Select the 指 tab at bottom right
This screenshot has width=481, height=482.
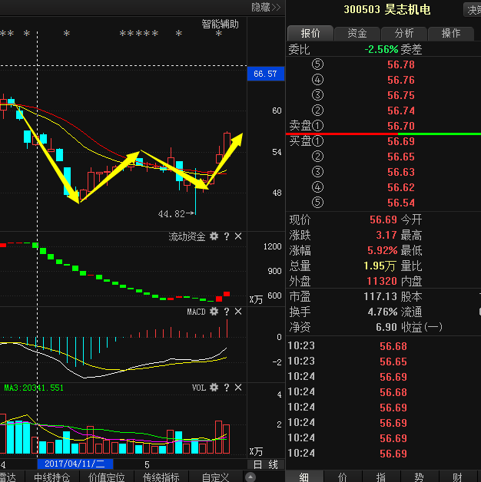pos(380,477)
